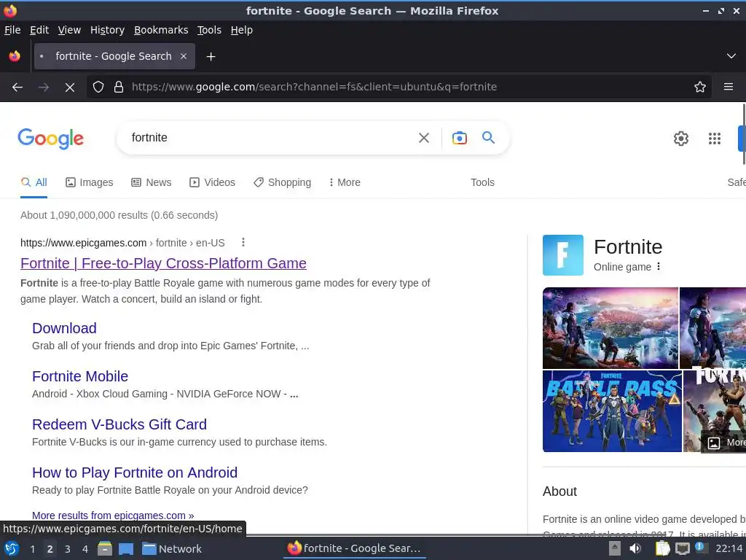Open options for the epicgames.com result
The height and width of the screenshot is (560, 746).
tap(243, 242)
